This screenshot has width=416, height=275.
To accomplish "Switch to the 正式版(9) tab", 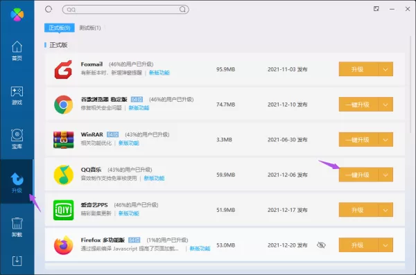I will pyautogui.click(x=60, y=28).
